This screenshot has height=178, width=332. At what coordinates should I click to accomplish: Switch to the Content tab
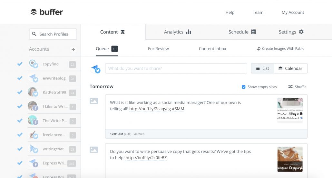(113, 32)
